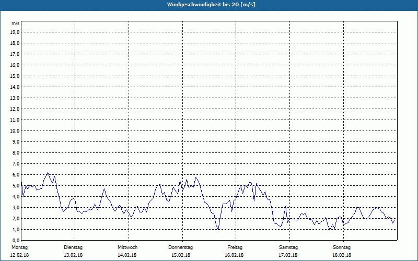Screen dimensions: 418x261
Task: Click the 5,0 y-axis label
Action: pyautogui.click(x=16, y=186)
